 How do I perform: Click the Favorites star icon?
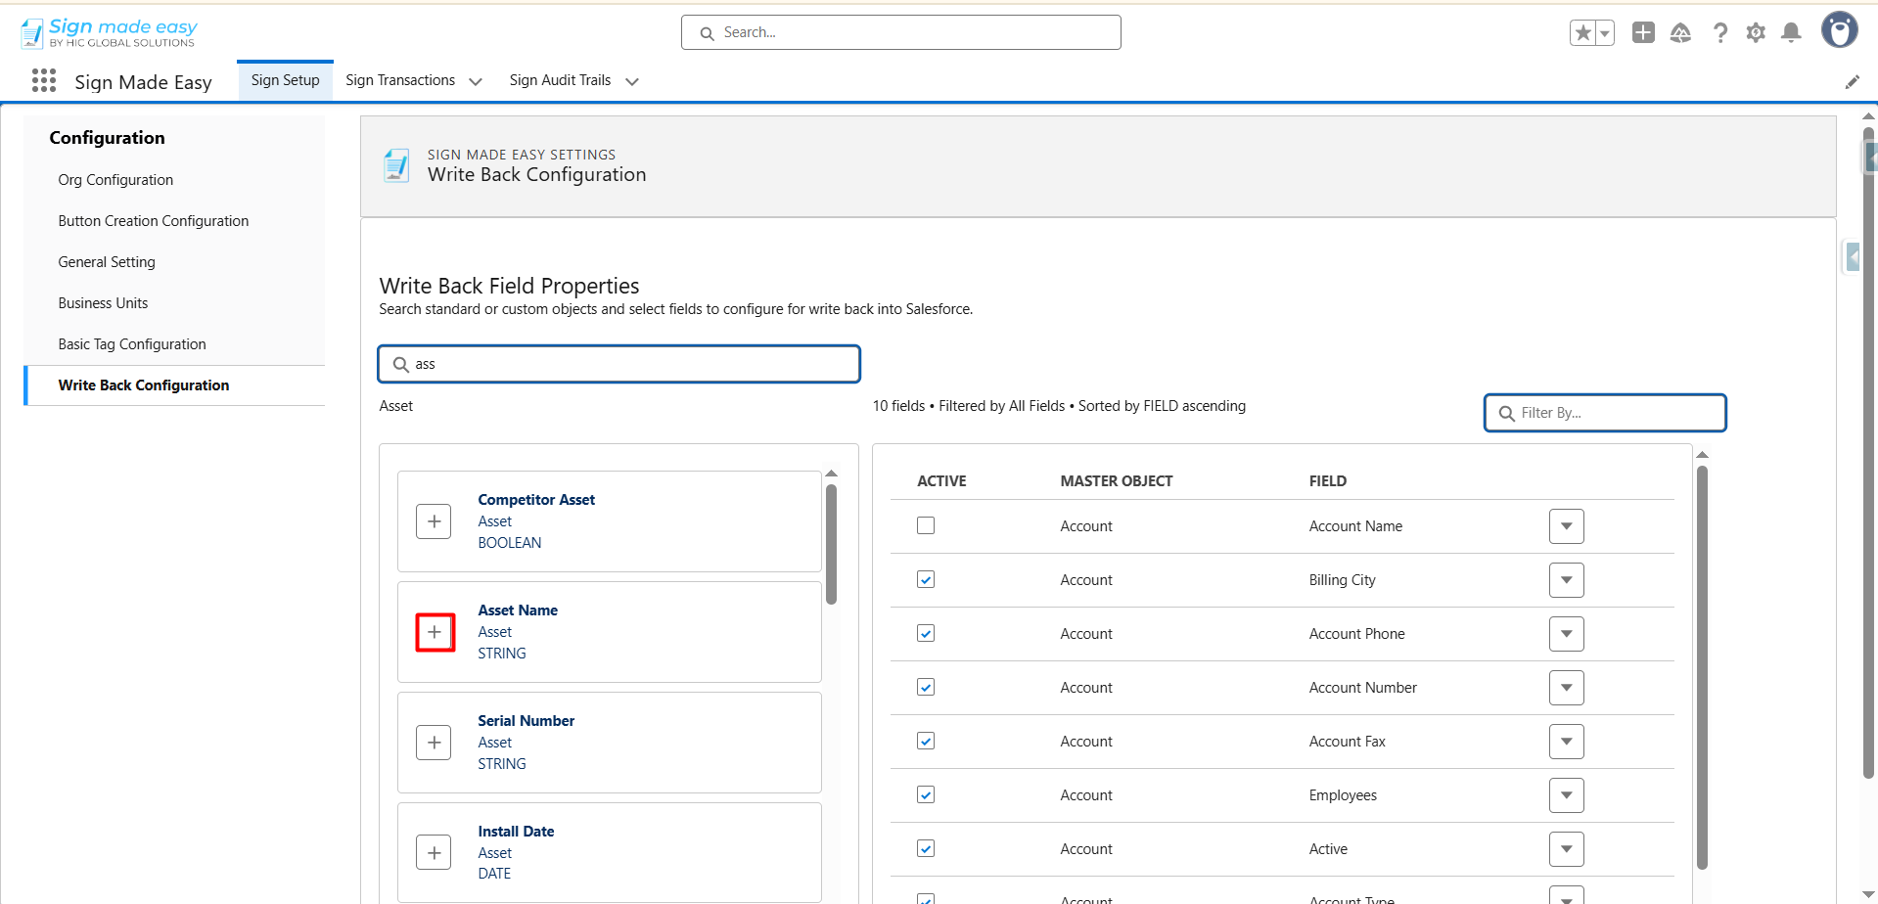[x=1582, y=33]
